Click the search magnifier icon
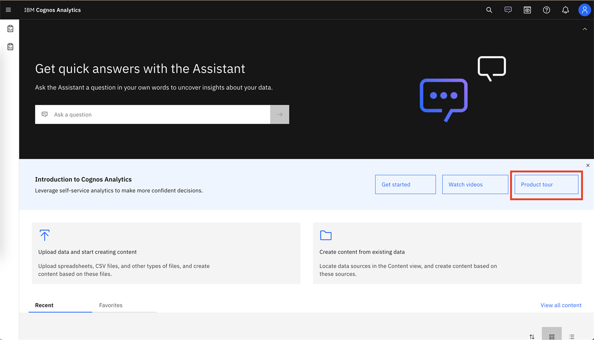 coord(489,10)
